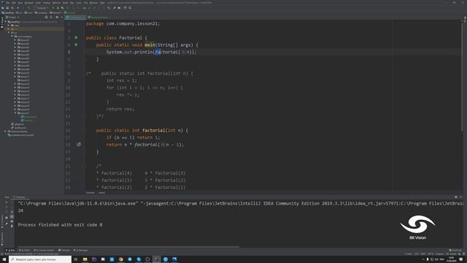Image resolution: width=467 pixels, height=263 pixels.
Task: Open the VCS menu
Action: [85, 3]
